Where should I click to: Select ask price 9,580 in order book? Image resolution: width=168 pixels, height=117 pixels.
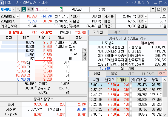point(44,55)
